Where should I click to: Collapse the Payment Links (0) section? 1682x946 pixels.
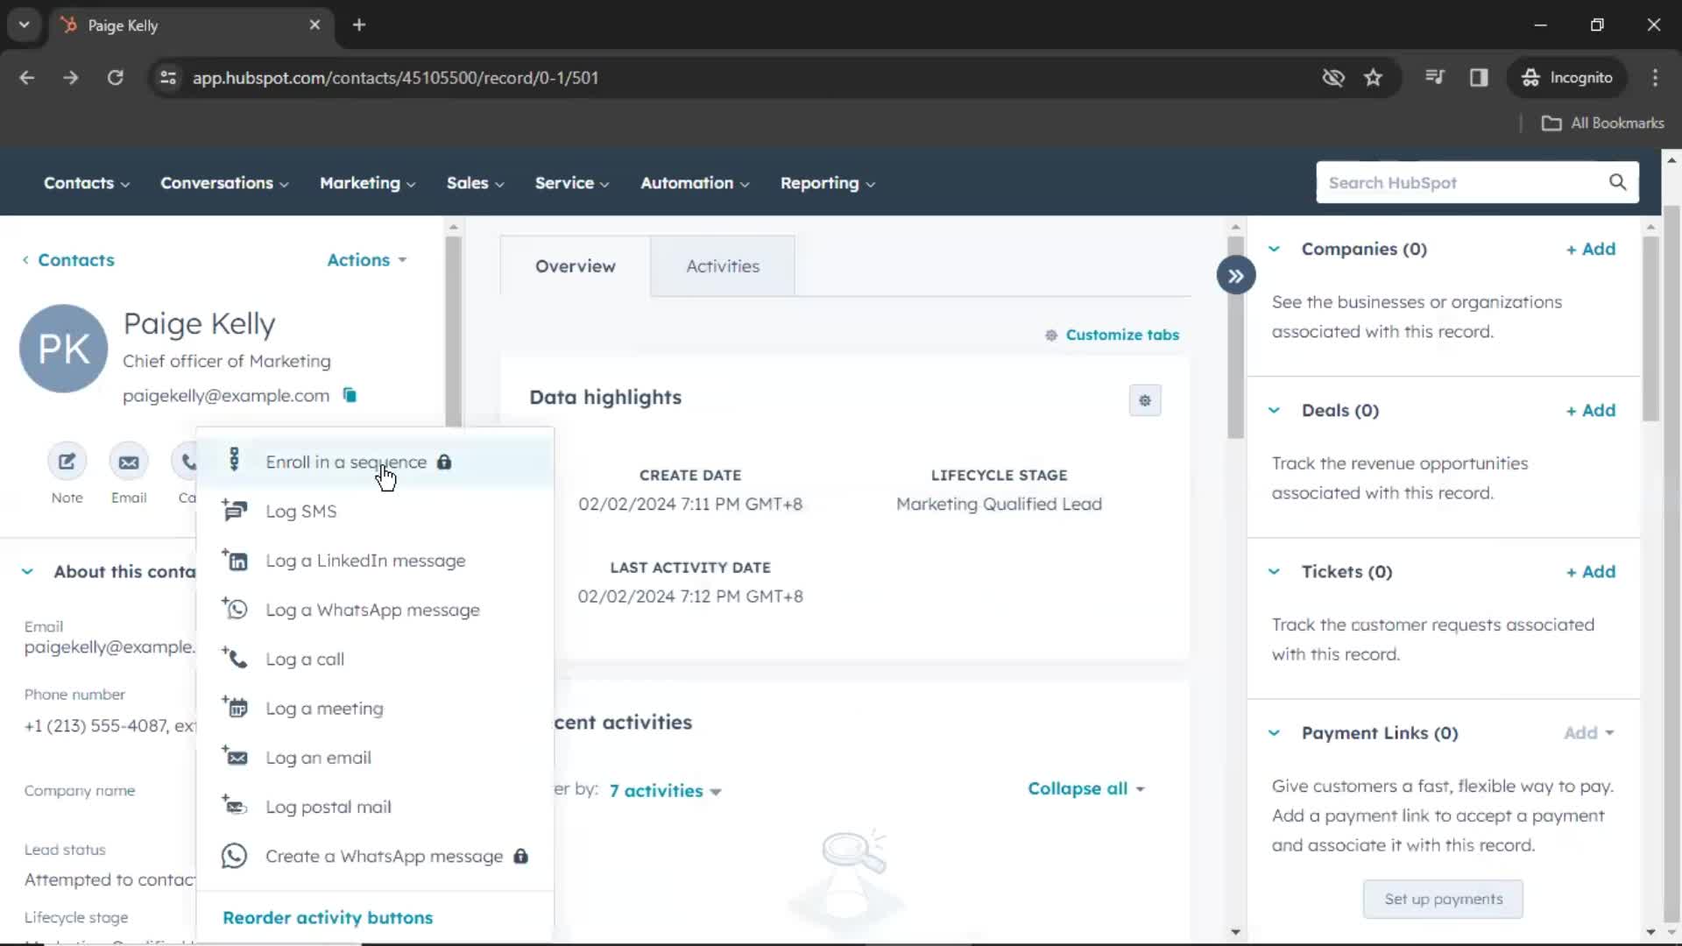[1274, 732]
